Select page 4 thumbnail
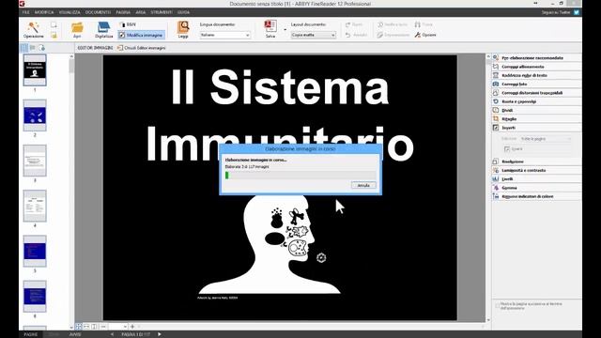 (x=35, y=207)
